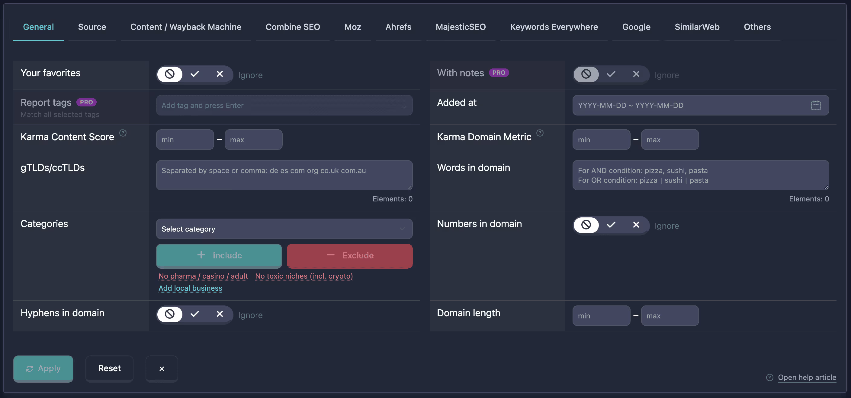851x398 pixels.
Task: Open the Added at date range picker
Action: (x=700, y=105)
